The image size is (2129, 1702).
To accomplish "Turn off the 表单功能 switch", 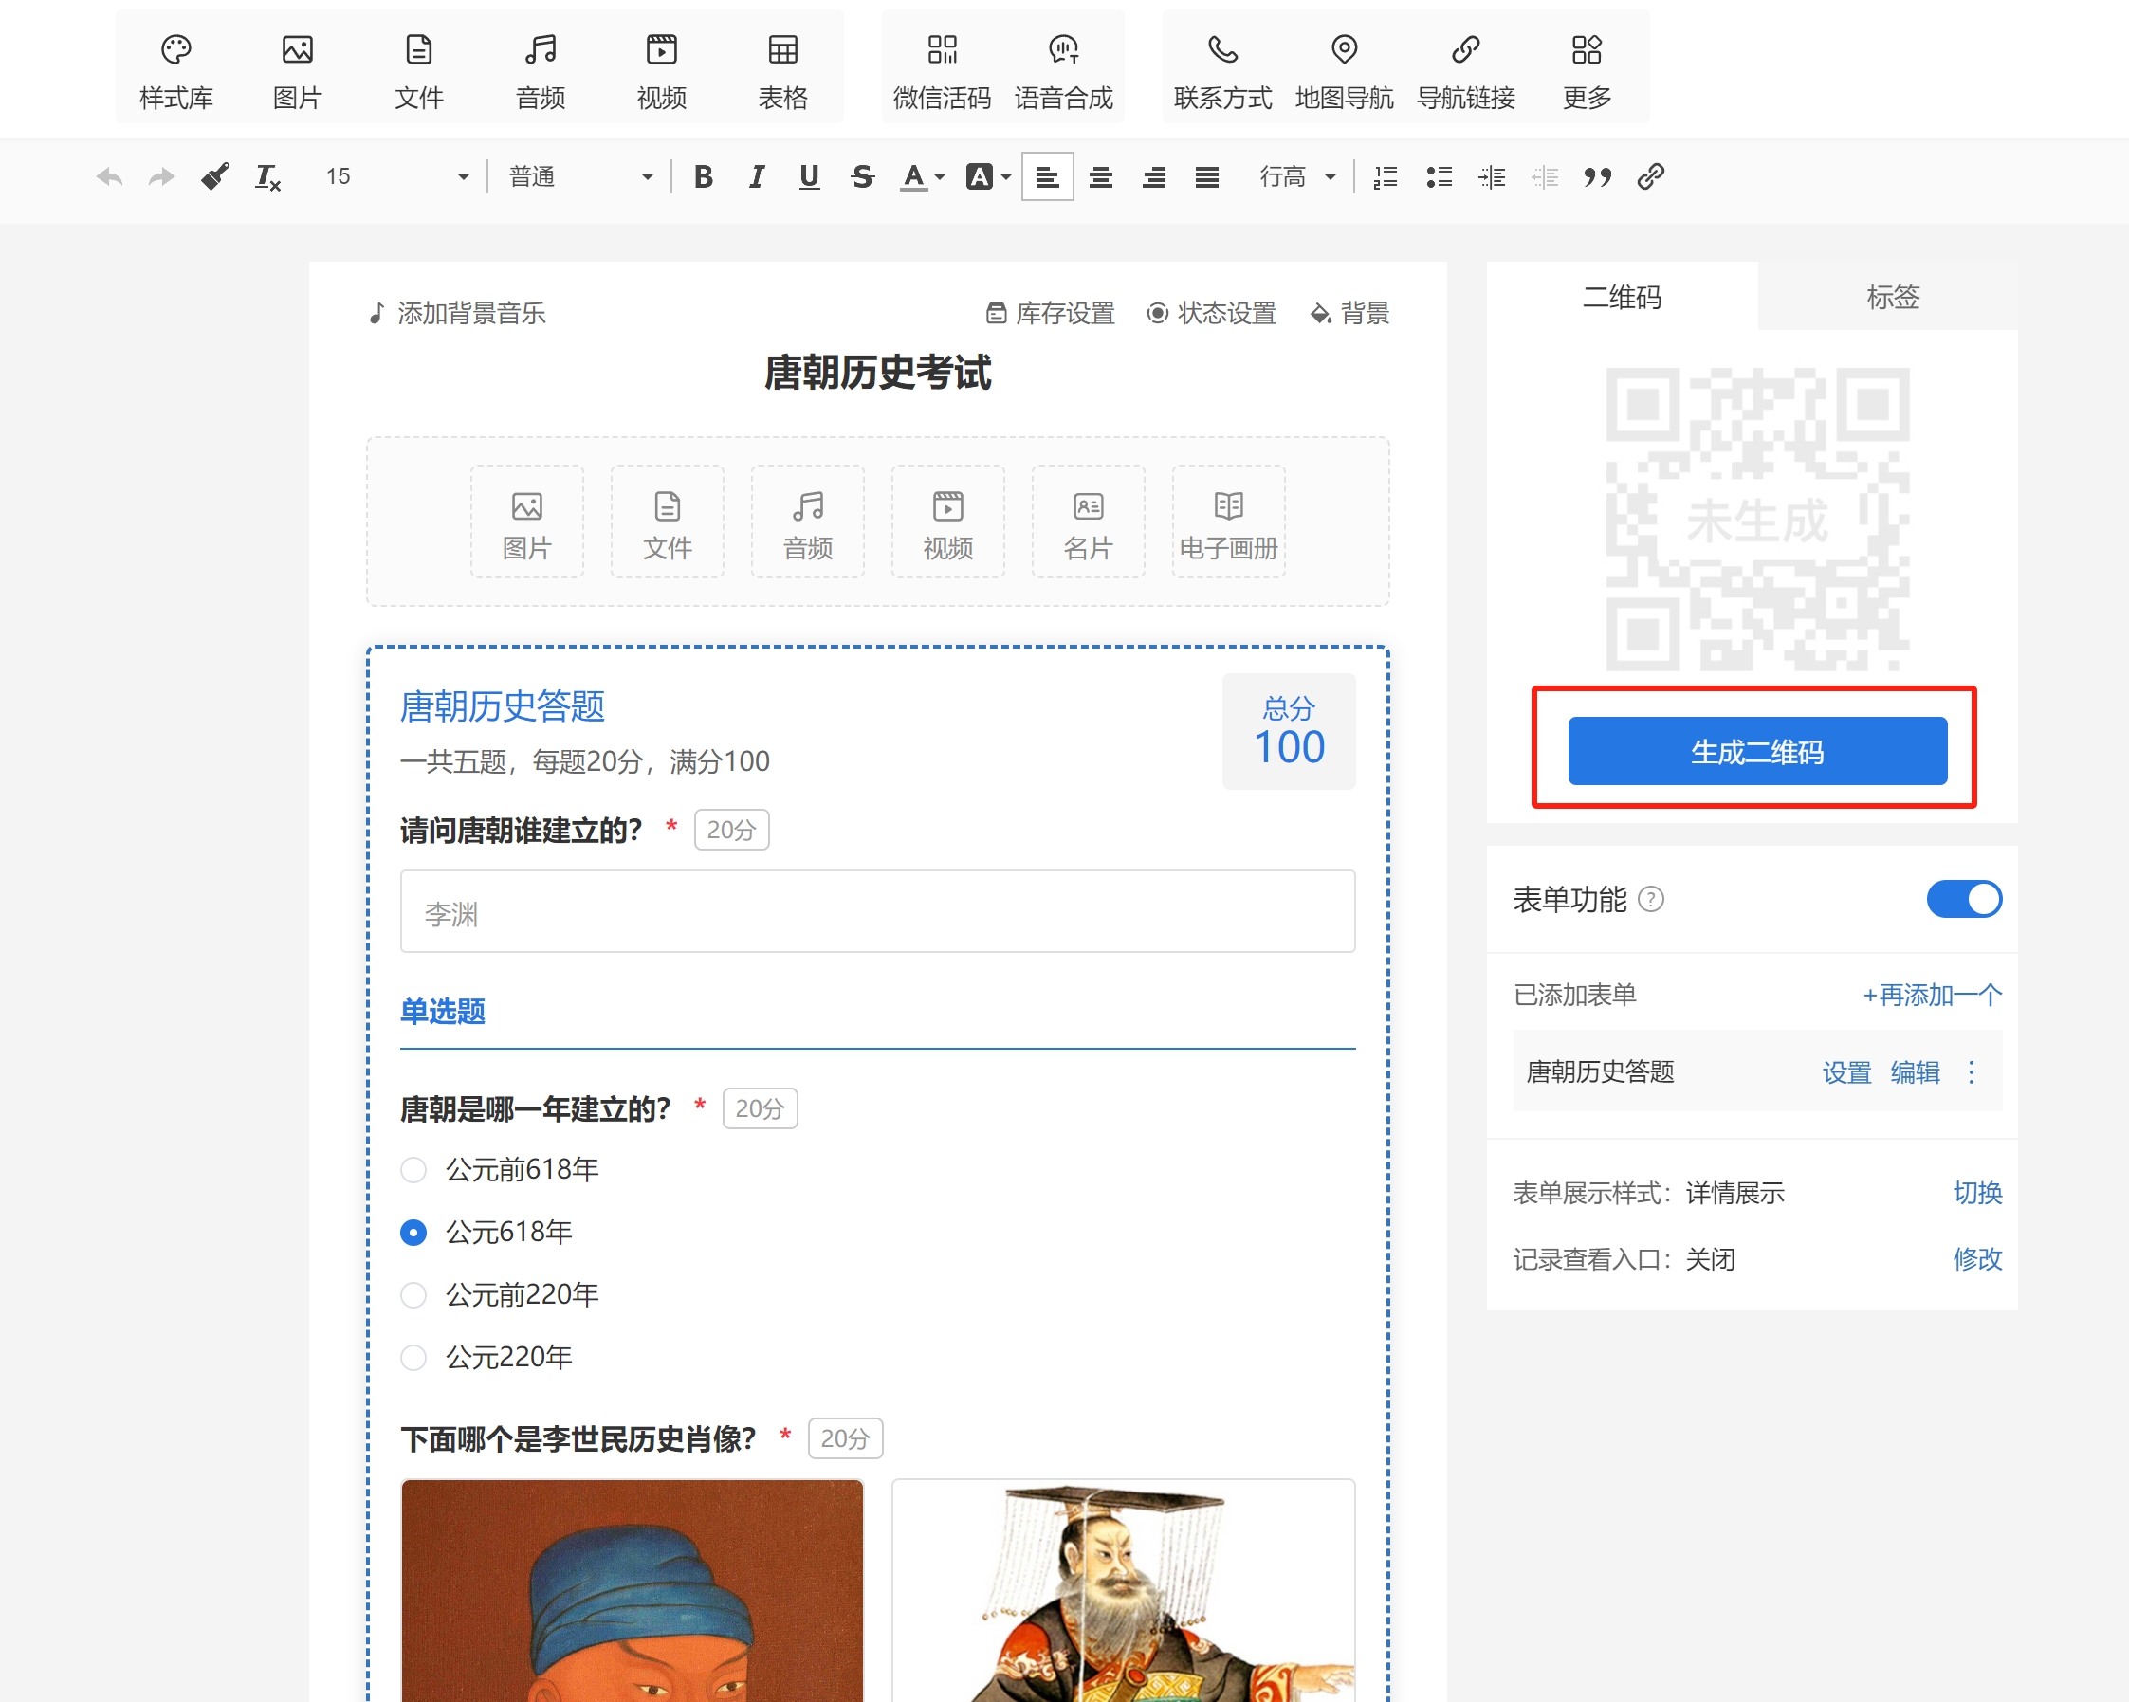I will 1963,900.
